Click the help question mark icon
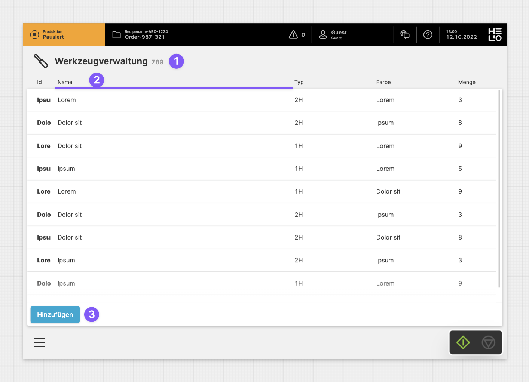The image size is (529, 382). tap(428, 35)
